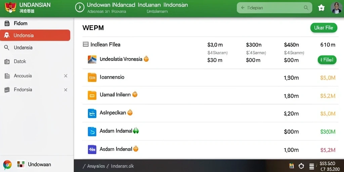Click the red $5,2M amount in Asdam Indenal row
This screenshot has width=344, height=172.
coord(328,150)
